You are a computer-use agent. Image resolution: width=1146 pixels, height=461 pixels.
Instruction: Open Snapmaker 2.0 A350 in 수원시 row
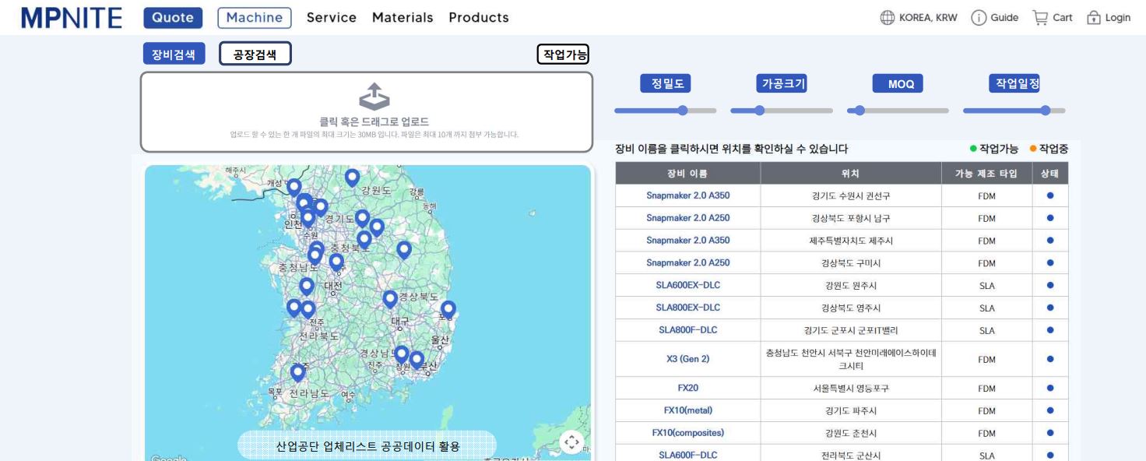click(x=687, y=195)
